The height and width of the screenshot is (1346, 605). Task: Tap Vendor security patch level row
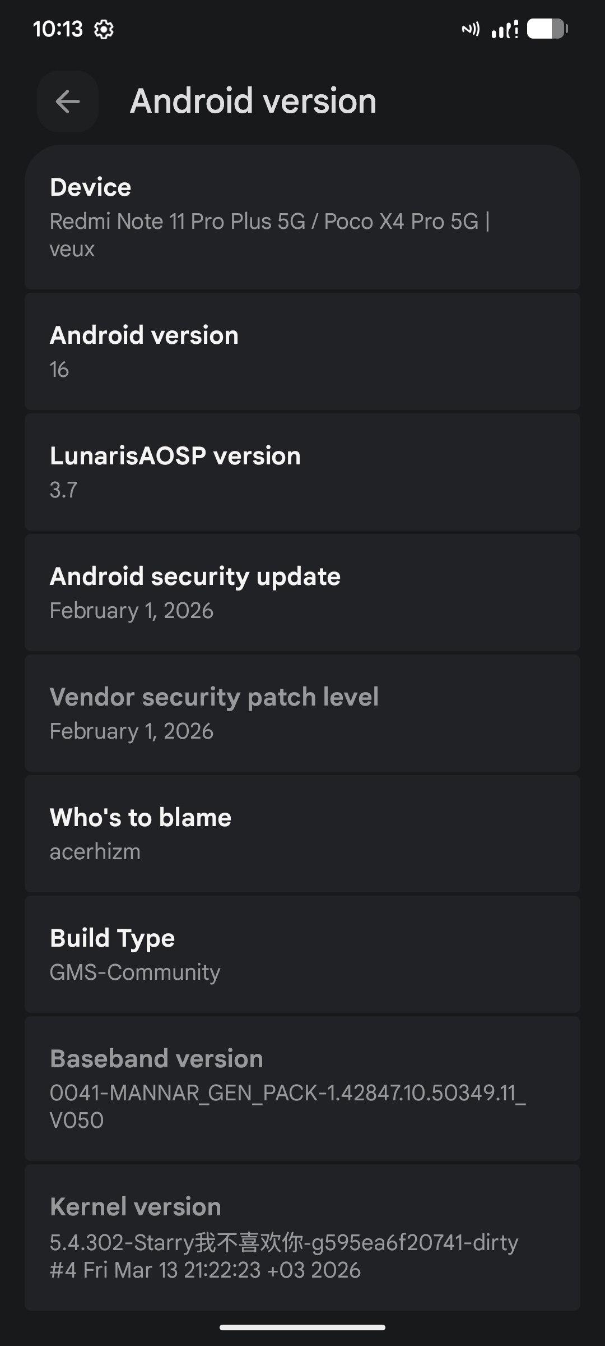point(302,713)
